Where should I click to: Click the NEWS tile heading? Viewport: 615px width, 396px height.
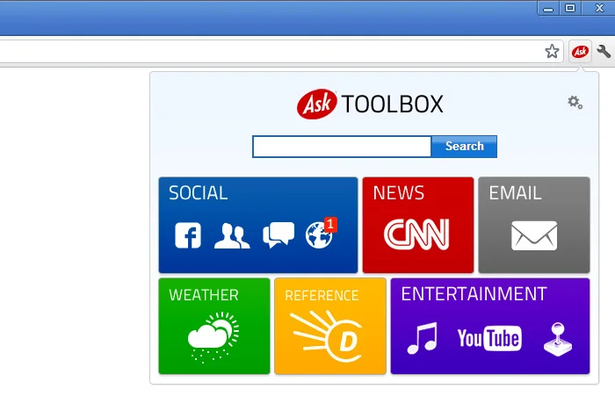(x=399, y=193)
